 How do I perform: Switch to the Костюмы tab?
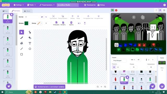(16, 11)
